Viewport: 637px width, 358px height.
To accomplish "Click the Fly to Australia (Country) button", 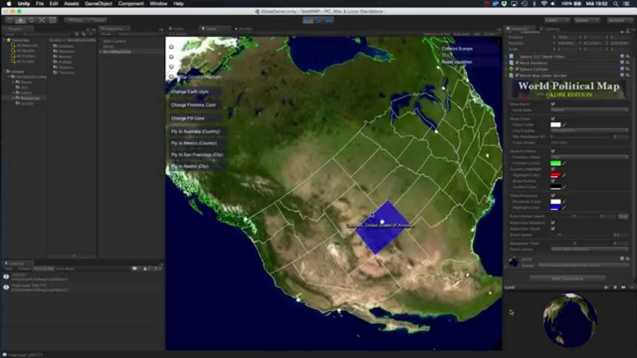I will click(x=196, y=131).
